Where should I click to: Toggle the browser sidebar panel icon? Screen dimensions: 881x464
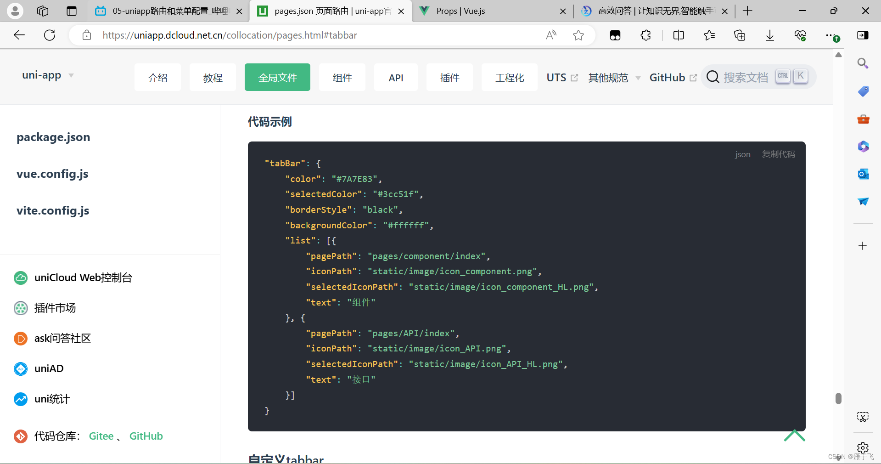coord(863,35)
